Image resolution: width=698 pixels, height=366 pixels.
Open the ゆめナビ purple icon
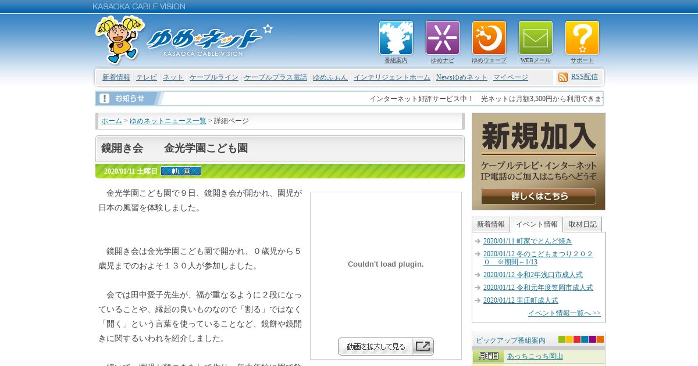443,38
